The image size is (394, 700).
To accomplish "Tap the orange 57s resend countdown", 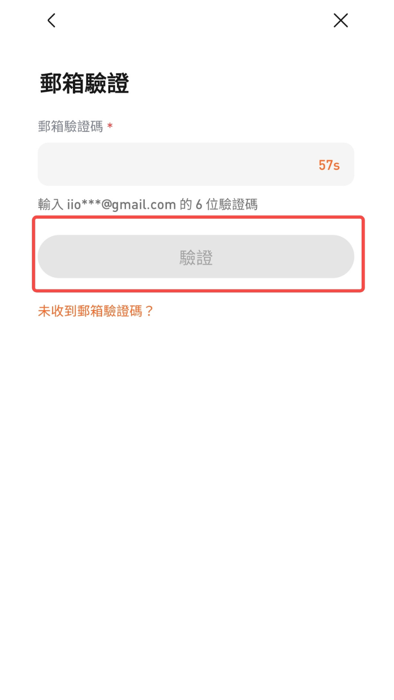I will click(329, 165).
